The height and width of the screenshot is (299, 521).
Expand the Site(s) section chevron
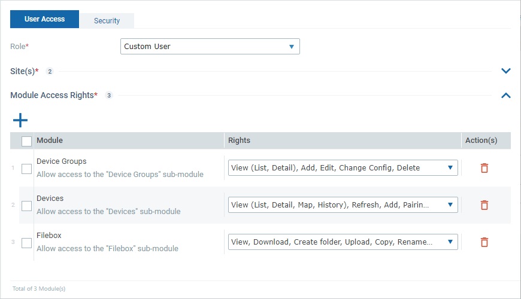point(505,71)
